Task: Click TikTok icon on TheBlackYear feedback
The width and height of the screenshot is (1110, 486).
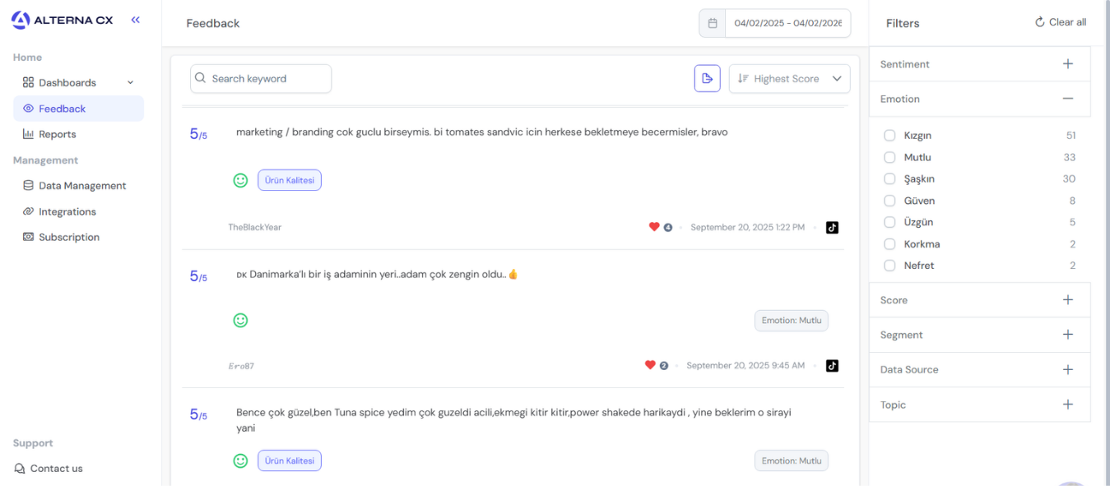Action: (x=832, y=227)
